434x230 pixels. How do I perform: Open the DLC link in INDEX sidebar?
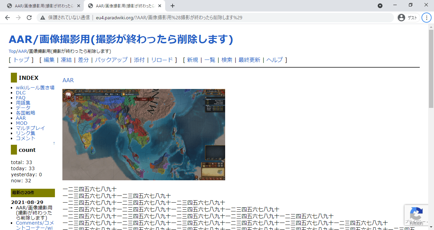click(x=21, y=93)
